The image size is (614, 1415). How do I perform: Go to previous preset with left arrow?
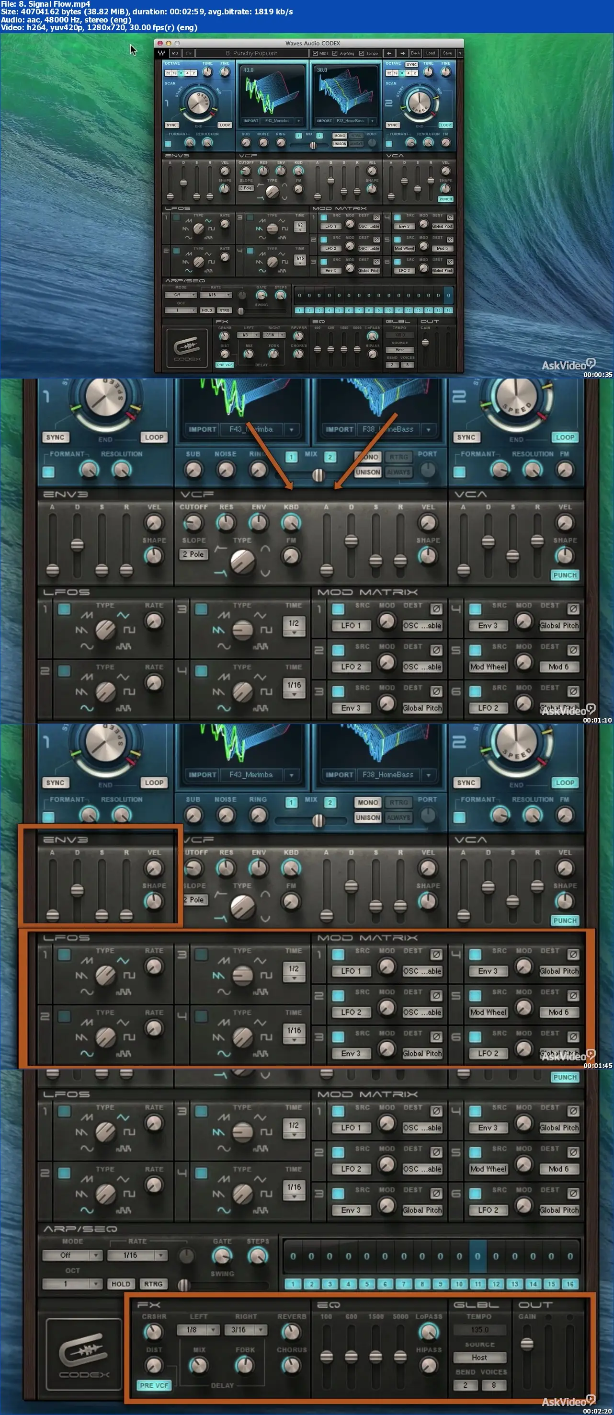coord(389,53)
